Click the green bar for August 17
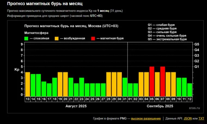 [x=49, y=89]
